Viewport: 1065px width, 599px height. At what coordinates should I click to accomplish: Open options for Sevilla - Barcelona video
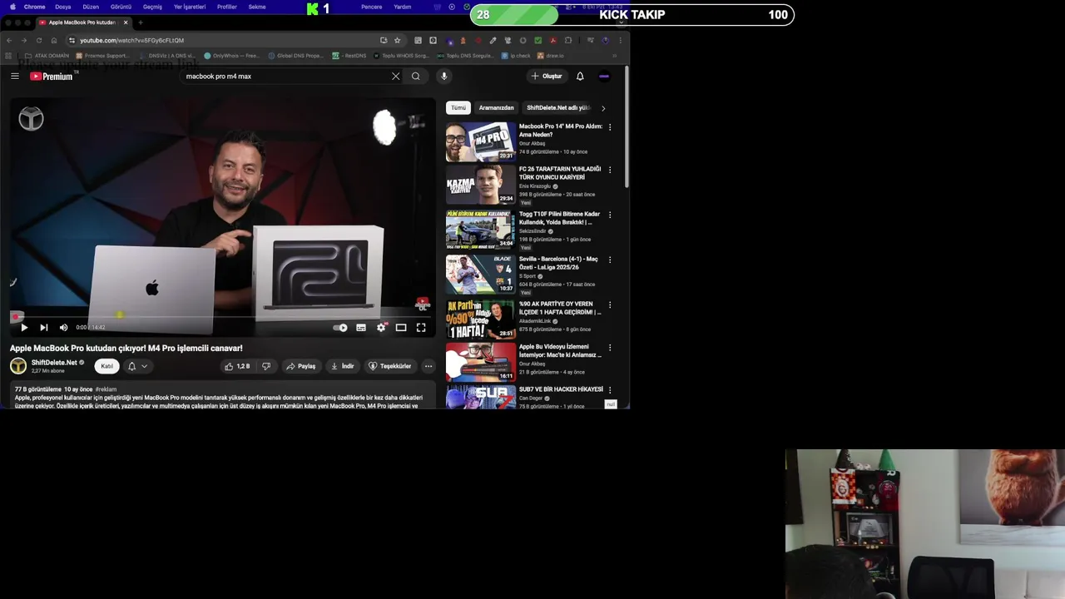click(610, 260)
